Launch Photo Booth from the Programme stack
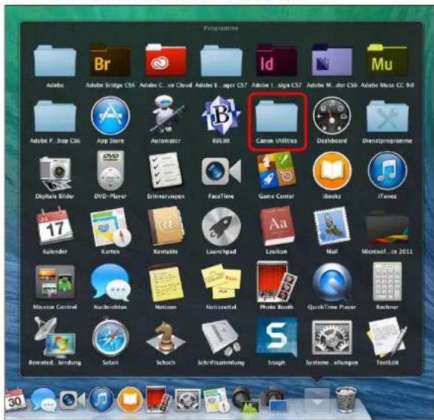The width and height of the screenshot is (434, 420). [x=277, y=281]
